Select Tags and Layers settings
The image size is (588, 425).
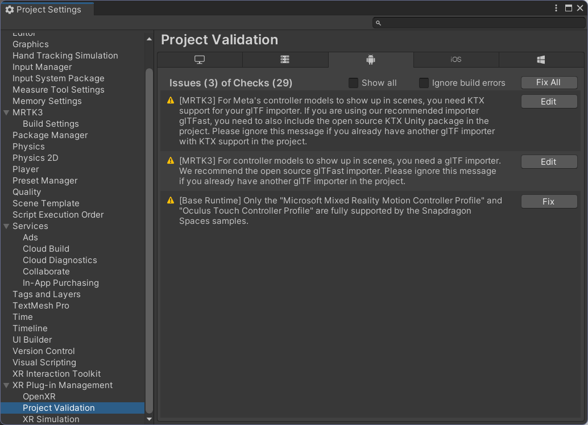(47, 294)
